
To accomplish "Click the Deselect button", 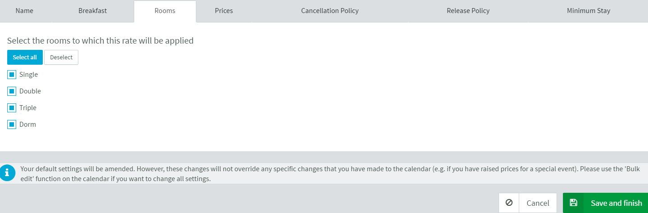I will (x=61, y=57).
